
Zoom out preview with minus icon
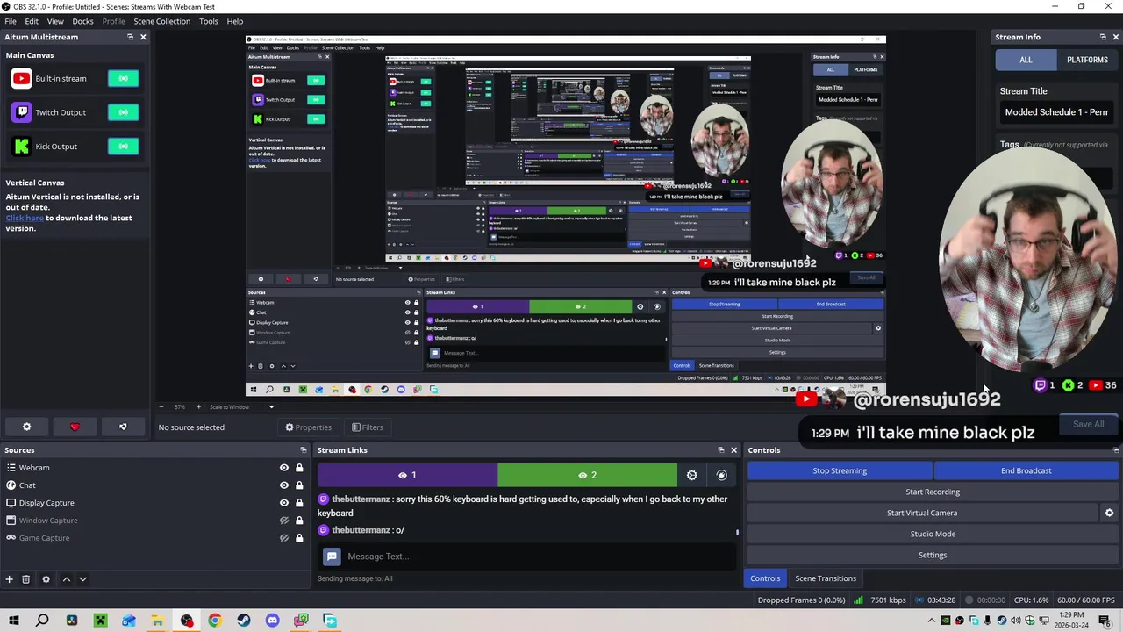[161, 406]
